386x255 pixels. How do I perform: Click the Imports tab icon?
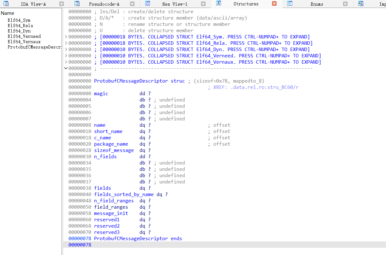point(361,4)
